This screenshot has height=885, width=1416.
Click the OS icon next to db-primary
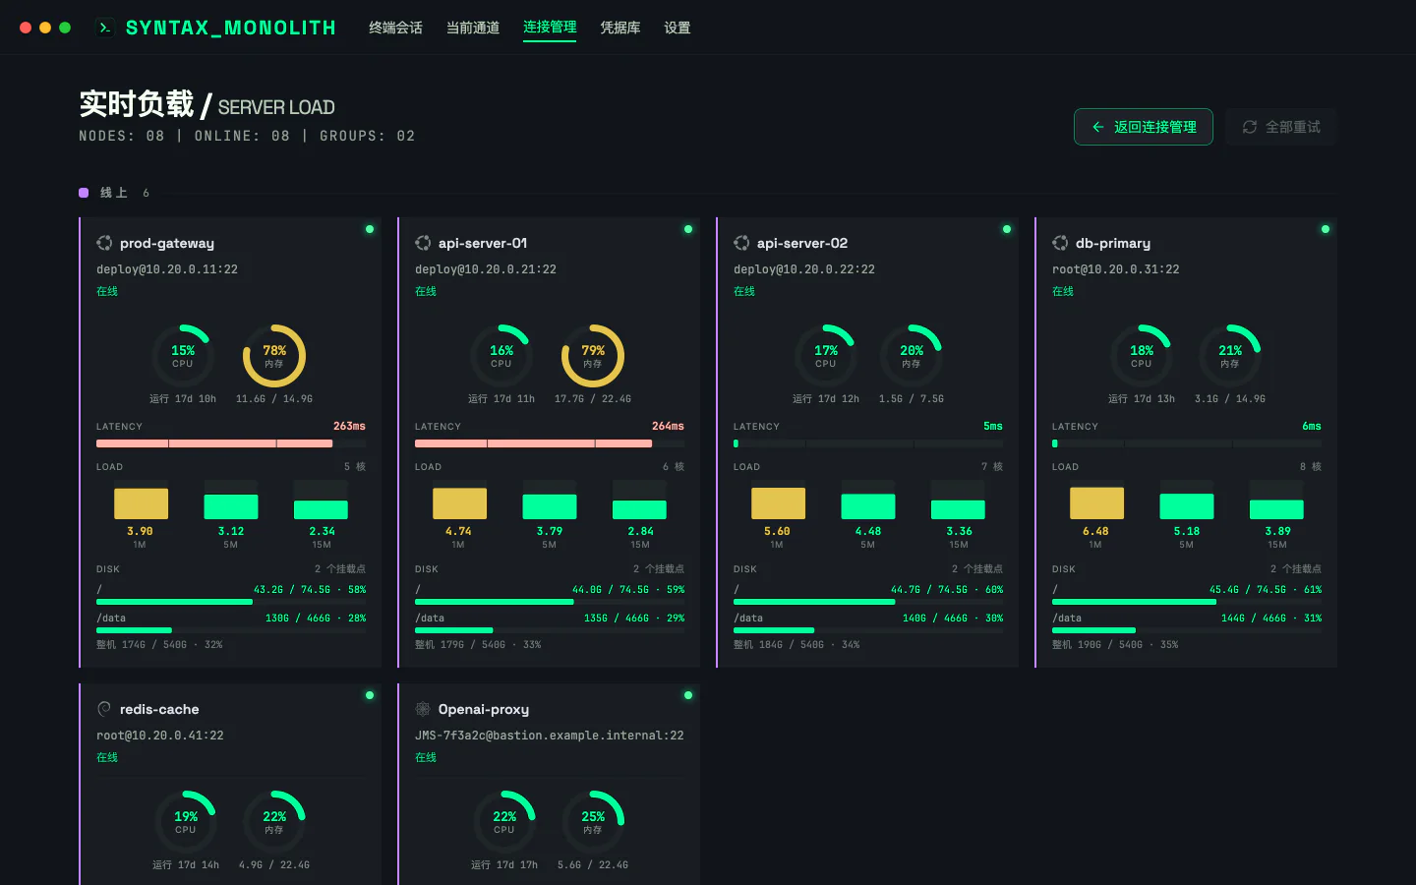(x=1060, y=243)
